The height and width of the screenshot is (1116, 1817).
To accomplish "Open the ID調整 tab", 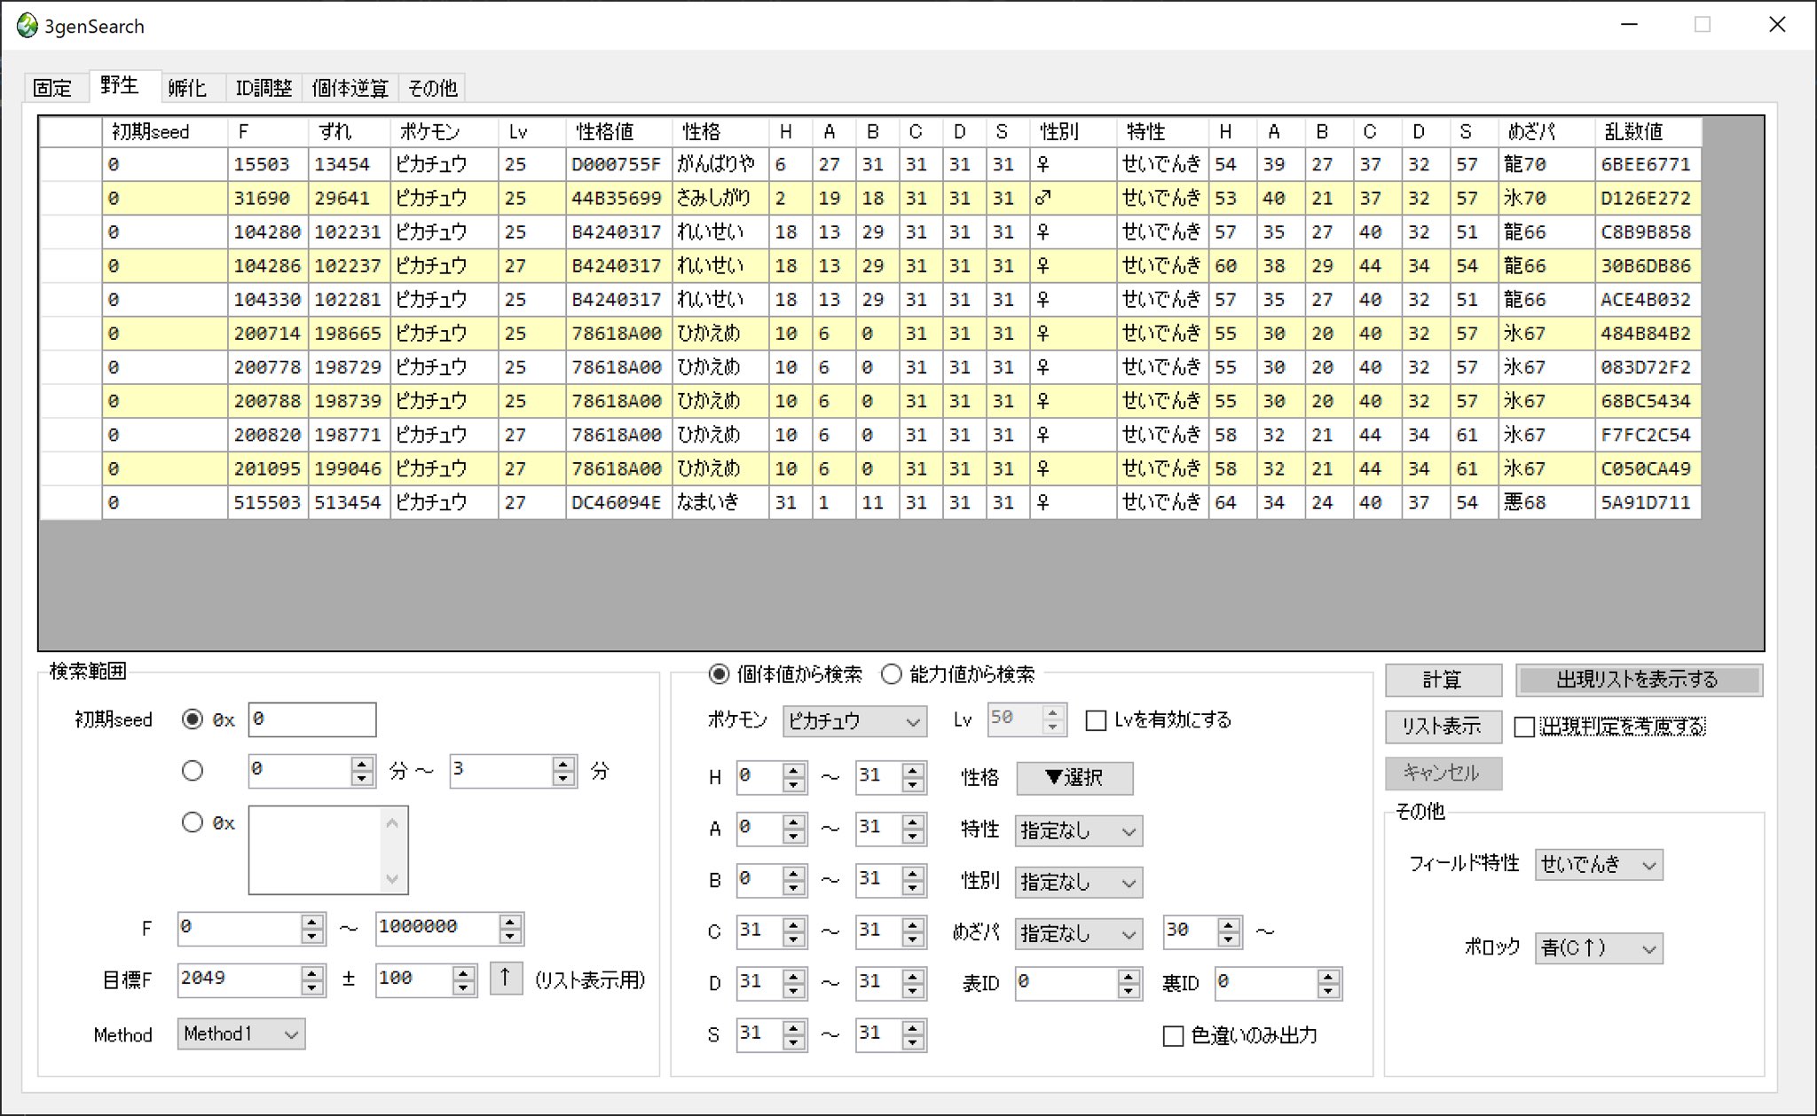I will coord(264,88).
